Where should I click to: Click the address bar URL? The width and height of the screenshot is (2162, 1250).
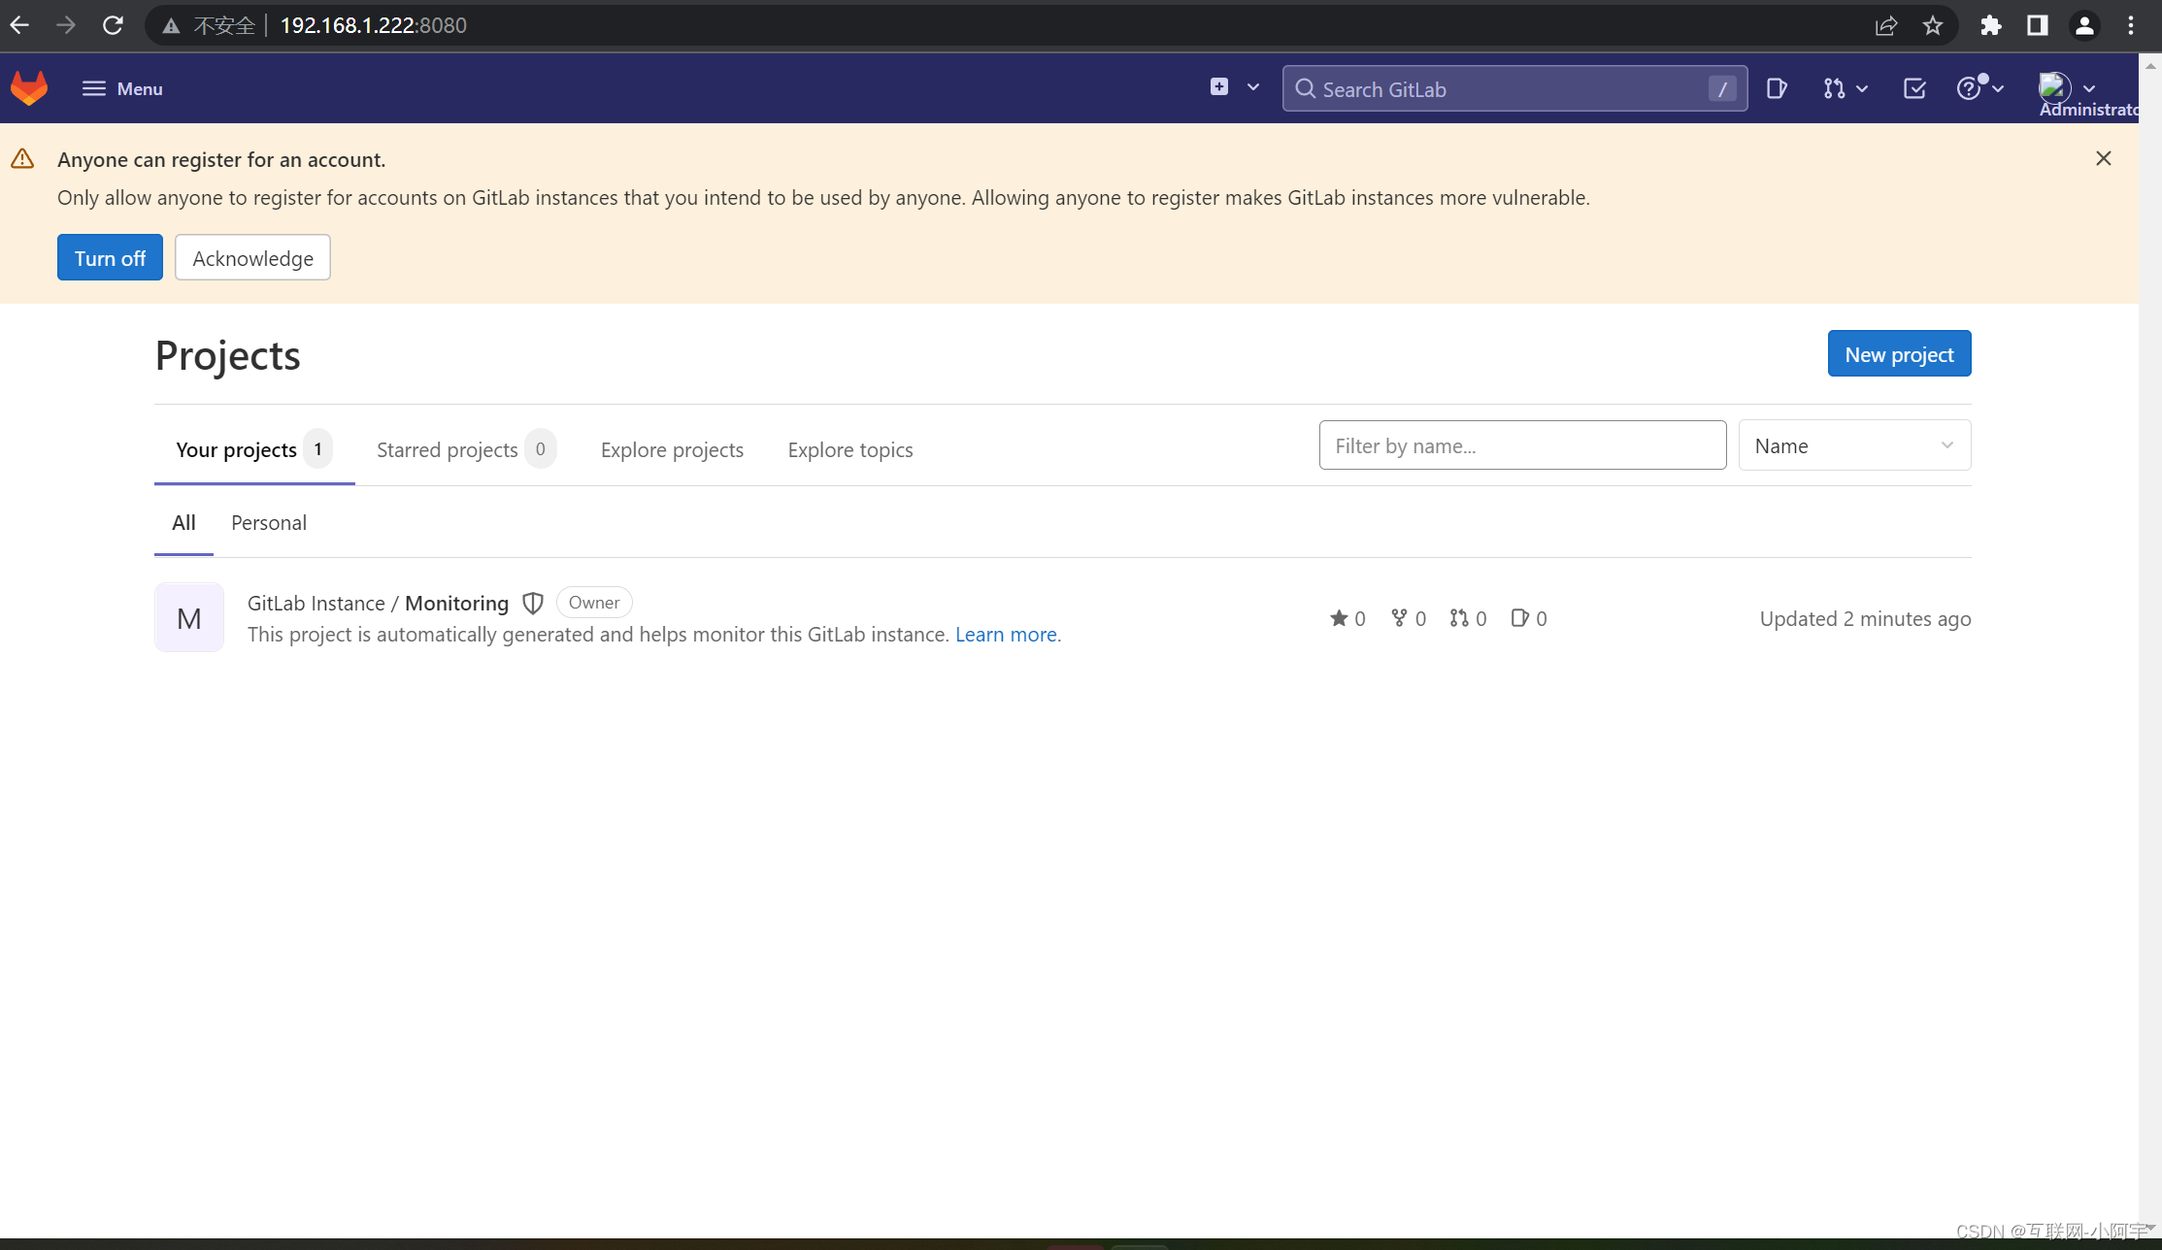point(374,25)
